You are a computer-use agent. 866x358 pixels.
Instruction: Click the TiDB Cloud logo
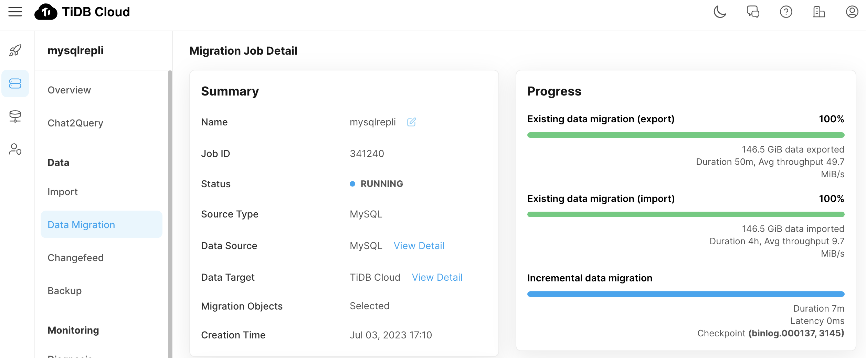click(82, 12)
